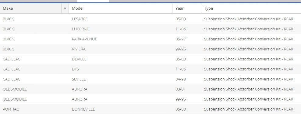Click BUICK make in PARK AVENUE row

coord(8,39)
